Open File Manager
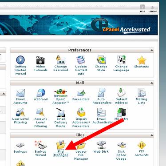166x166 pixels. pos(61,149)
